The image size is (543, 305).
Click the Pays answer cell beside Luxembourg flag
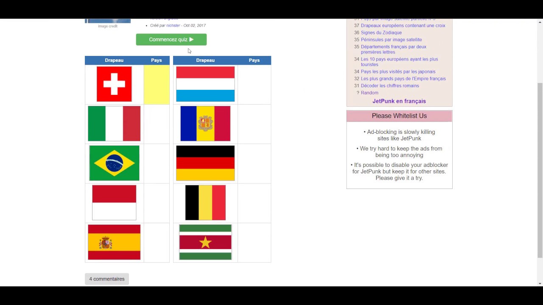tap(254, 84)
